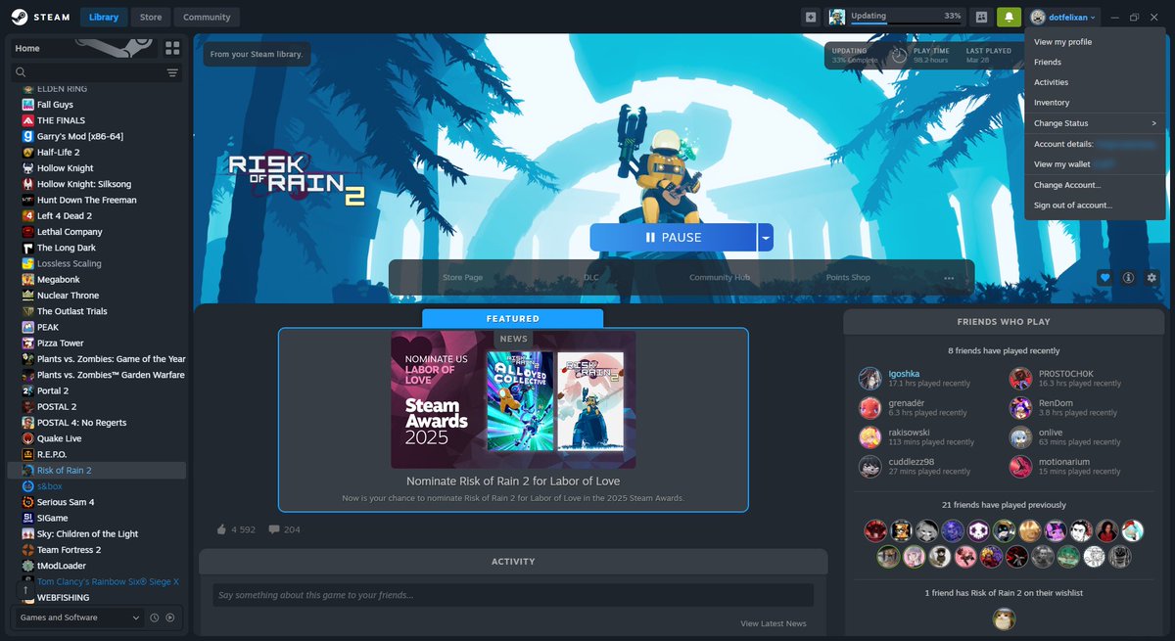Select Pizza Tower in the library
The height and width of the screenshot is (641, 1175).
click(61, 343)
